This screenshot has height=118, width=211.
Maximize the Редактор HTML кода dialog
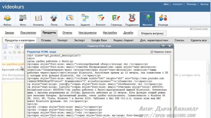163,46
